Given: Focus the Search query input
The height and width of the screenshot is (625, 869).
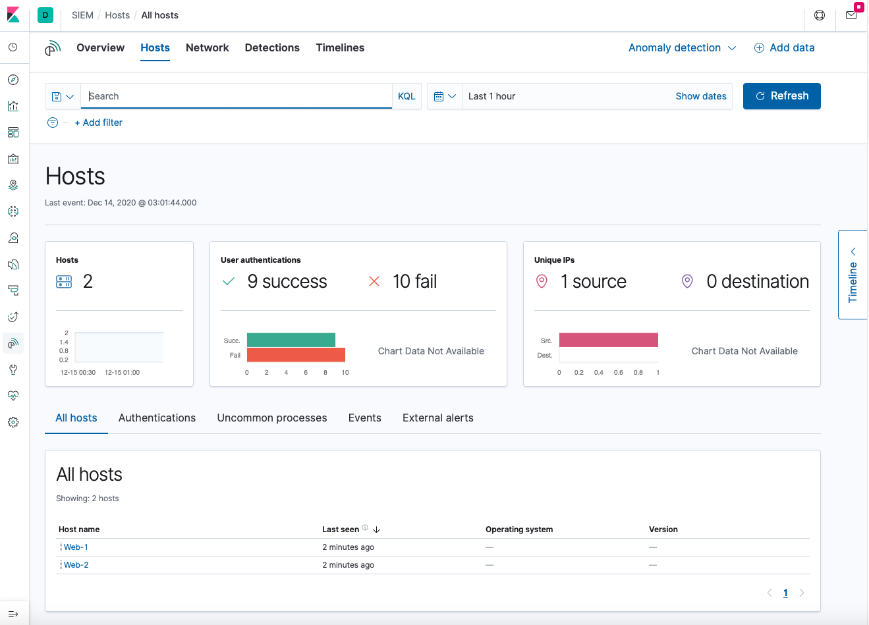Looking at the screenshot, I should pos(237,96).
